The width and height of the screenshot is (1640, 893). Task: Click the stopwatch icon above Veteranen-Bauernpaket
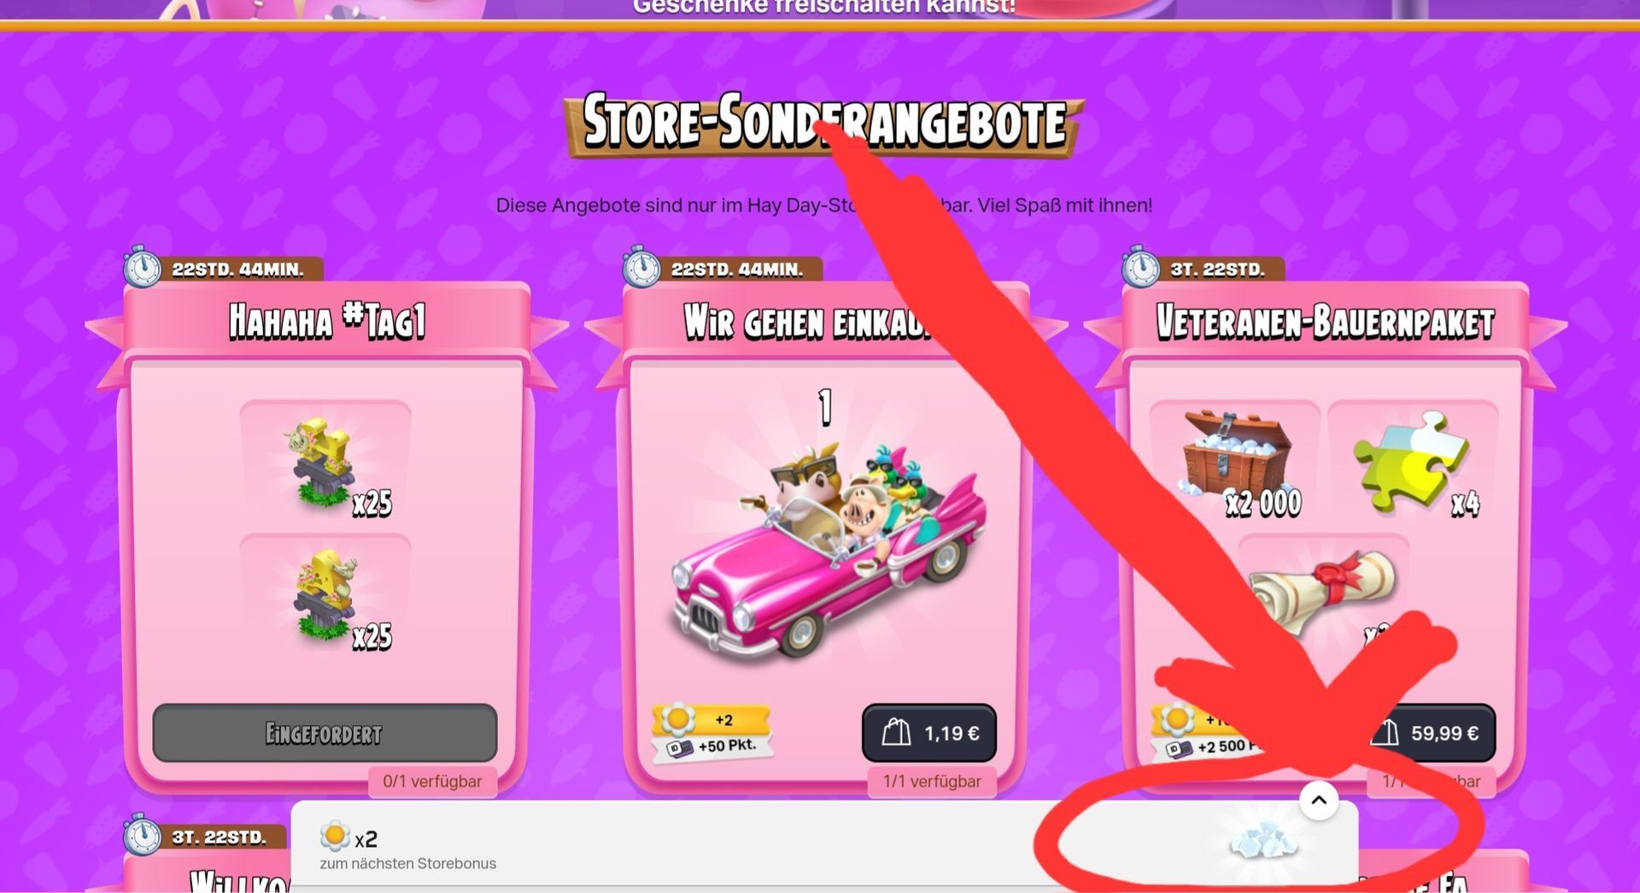1140,267
